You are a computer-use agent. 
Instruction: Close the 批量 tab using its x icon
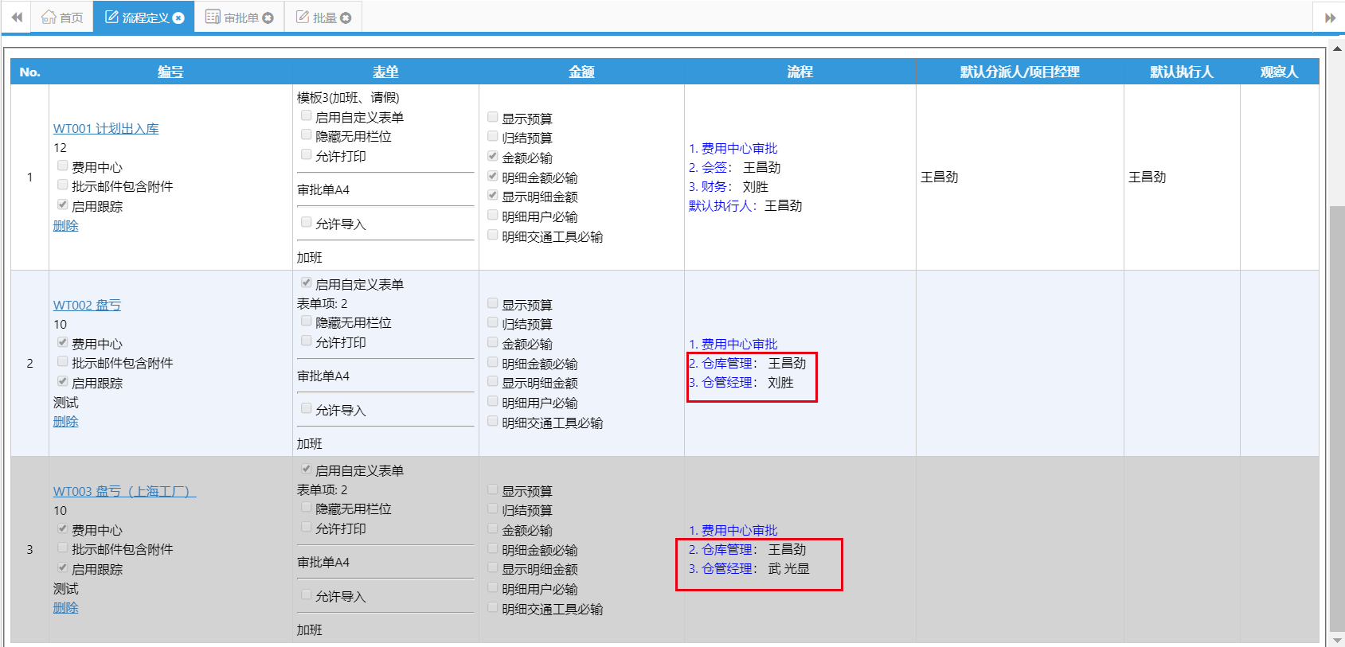(x=346, y=18)
